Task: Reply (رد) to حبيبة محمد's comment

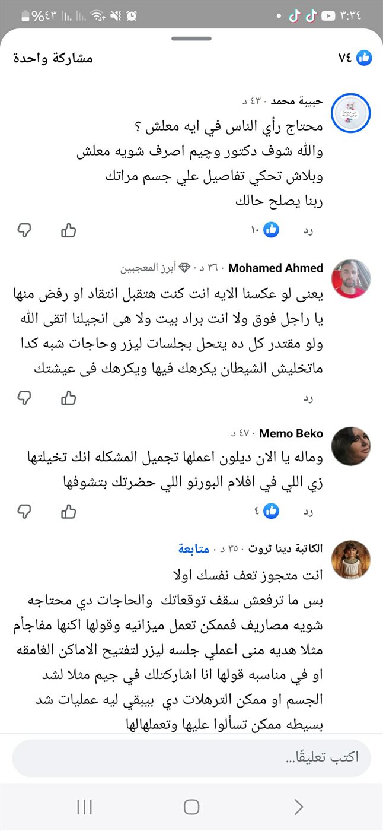Action: point(307,230)
